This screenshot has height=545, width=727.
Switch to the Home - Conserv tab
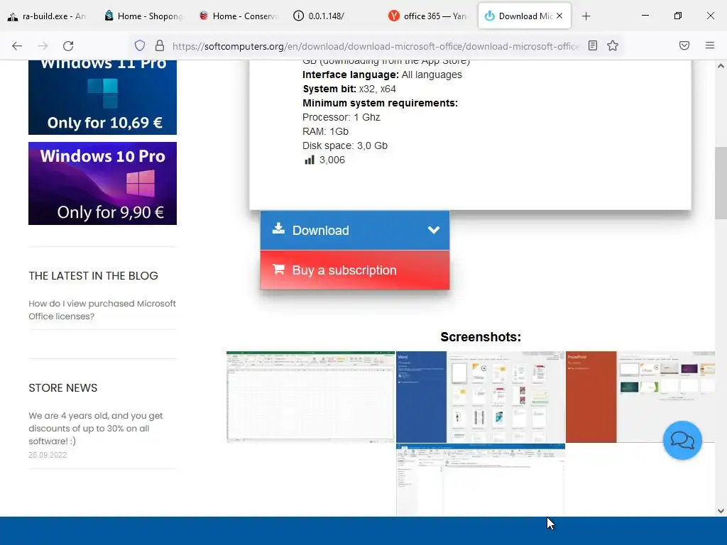click(x=239, y=16)
